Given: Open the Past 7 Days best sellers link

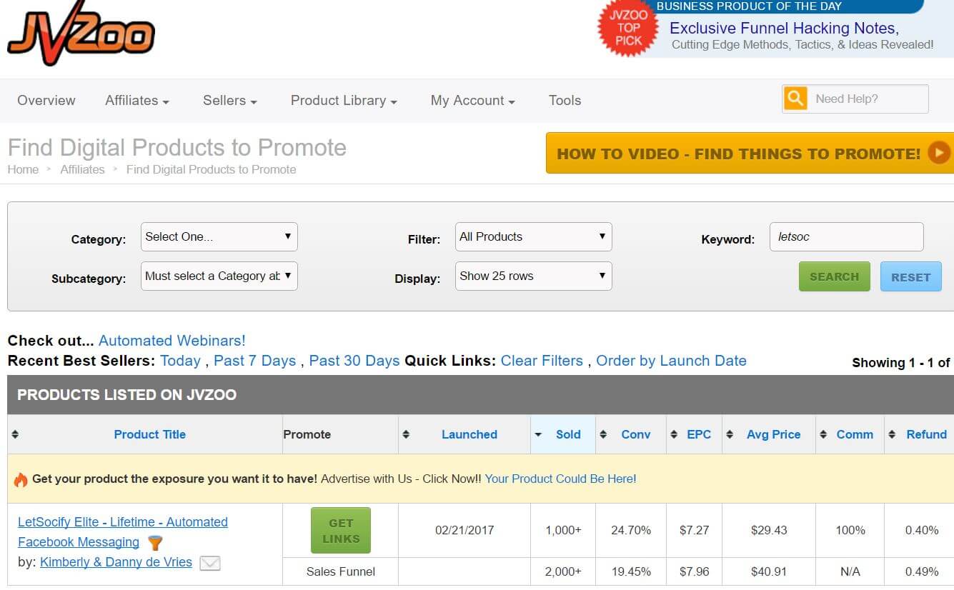Looking at the screenshot, I should (254, 361).
